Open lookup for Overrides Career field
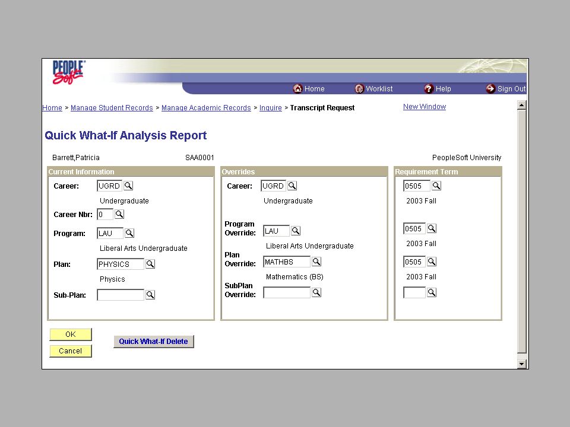The width and height of the screenshot is (570, 427). [x=292, y=186]
